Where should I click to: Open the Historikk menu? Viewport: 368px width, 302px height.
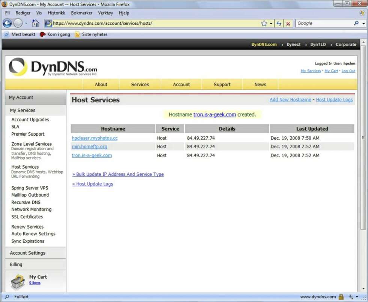pos(56,13)
